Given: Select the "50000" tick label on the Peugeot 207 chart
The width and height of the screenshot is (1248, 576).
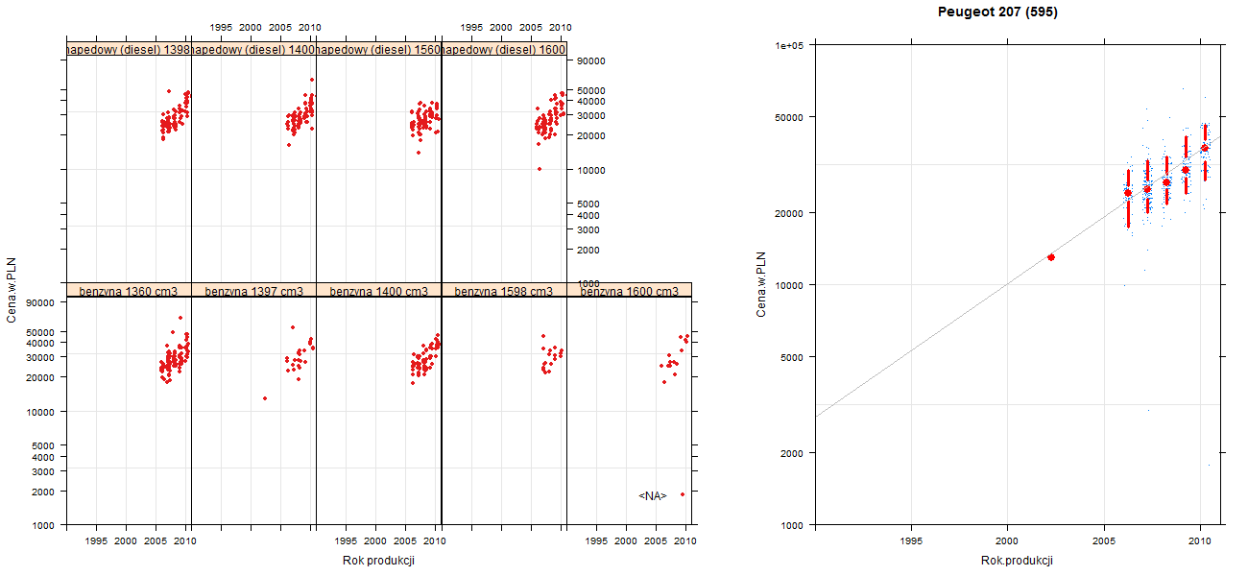Looking at the screenshot, I should pyautogui.click(x=791, y=117).
